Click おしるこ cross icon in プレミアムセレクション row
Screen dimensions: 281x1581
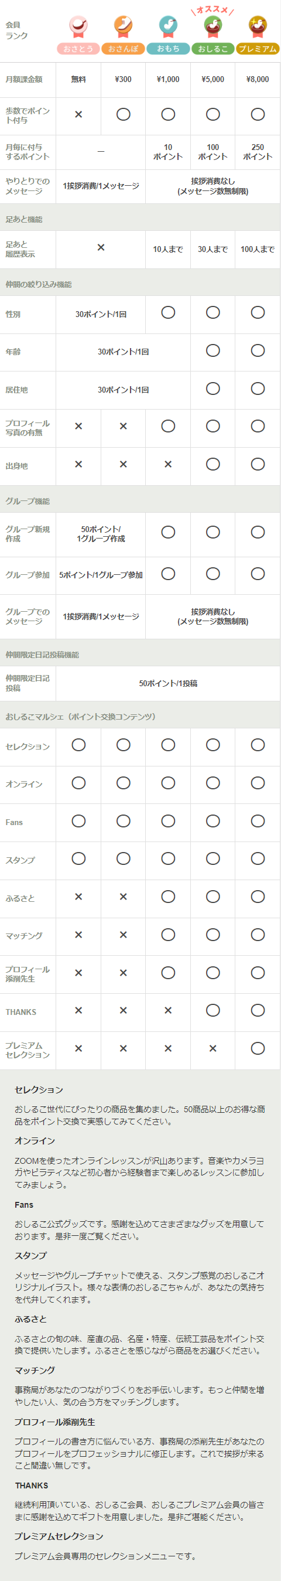click(x=213, y=1048)
